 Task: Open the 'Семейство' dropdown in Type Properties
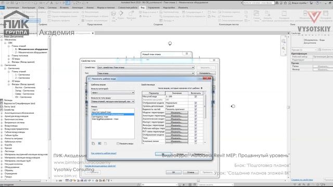click(x=146, y=68)
